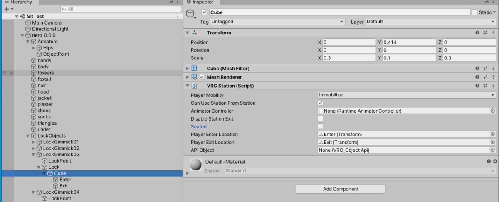Open VRC Station help icon

(477, 86)
